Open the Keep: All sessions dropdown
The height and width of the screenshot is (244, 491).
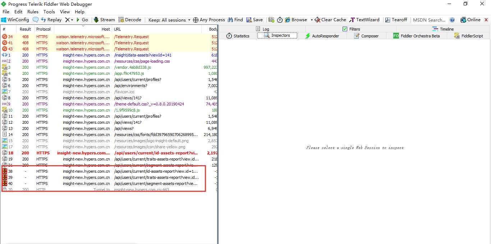[x=169, y=20]
